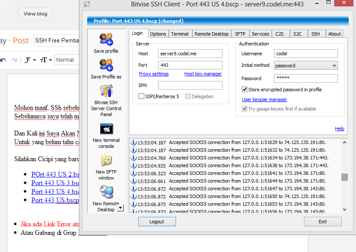This screenshot has height=252, width=356.
Task: Click the Port input field
Action: tap(190, 65)
